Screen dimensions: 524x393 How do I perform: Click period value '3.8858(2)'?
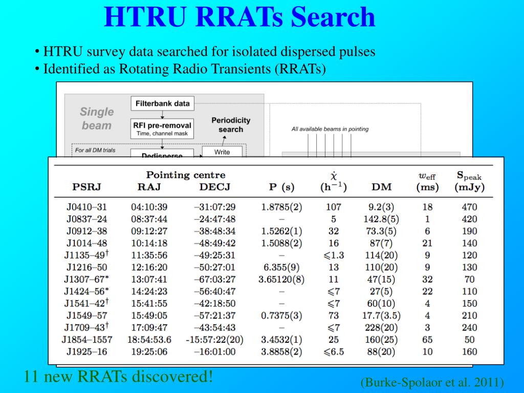tap(281, 352)
